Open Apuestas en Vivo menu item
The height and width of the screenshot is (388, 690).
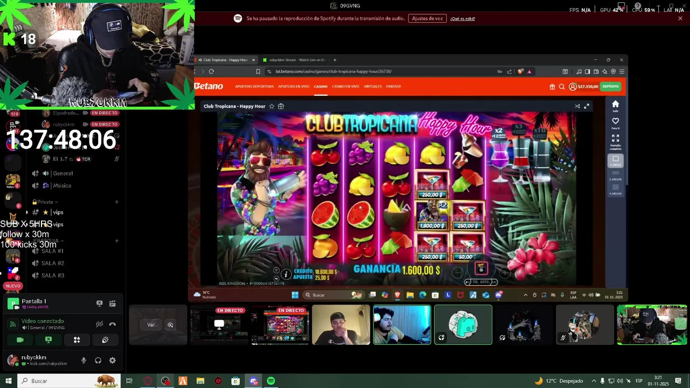tap(294, 86)
